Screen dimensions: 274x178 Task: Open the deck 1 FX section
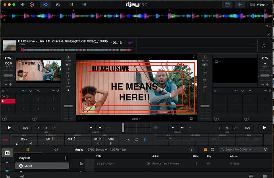[x=38, y=91]
